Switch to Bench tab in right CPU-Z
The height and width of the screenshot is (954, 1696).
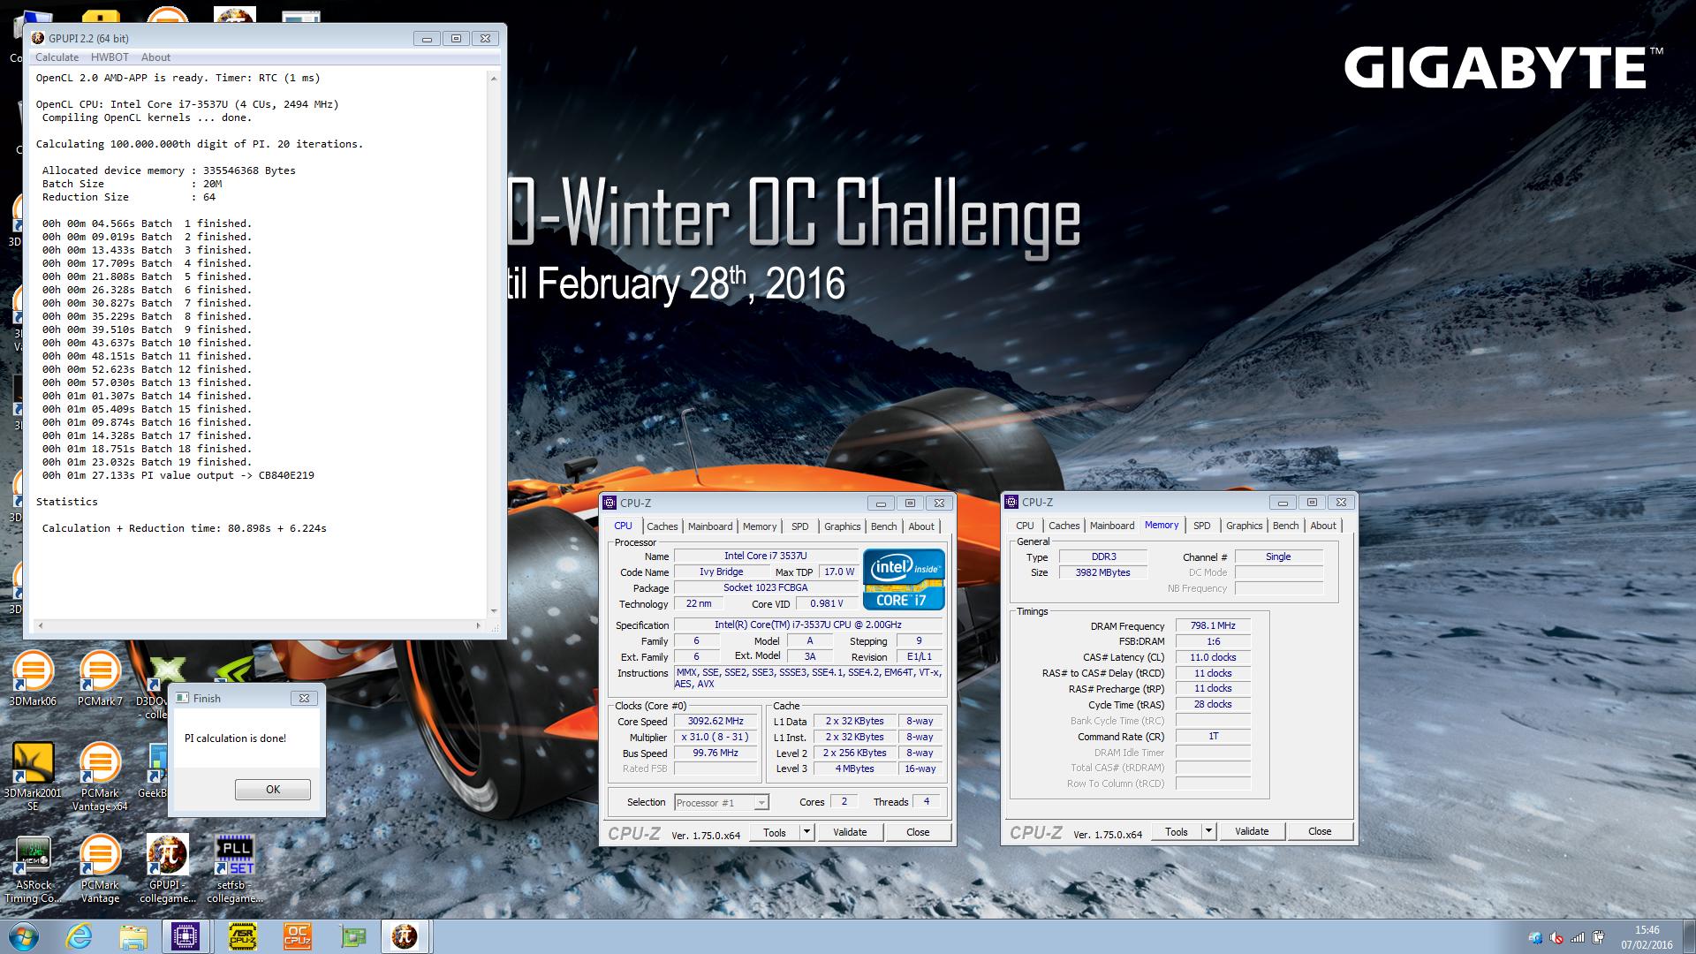tap(1285, 526)
